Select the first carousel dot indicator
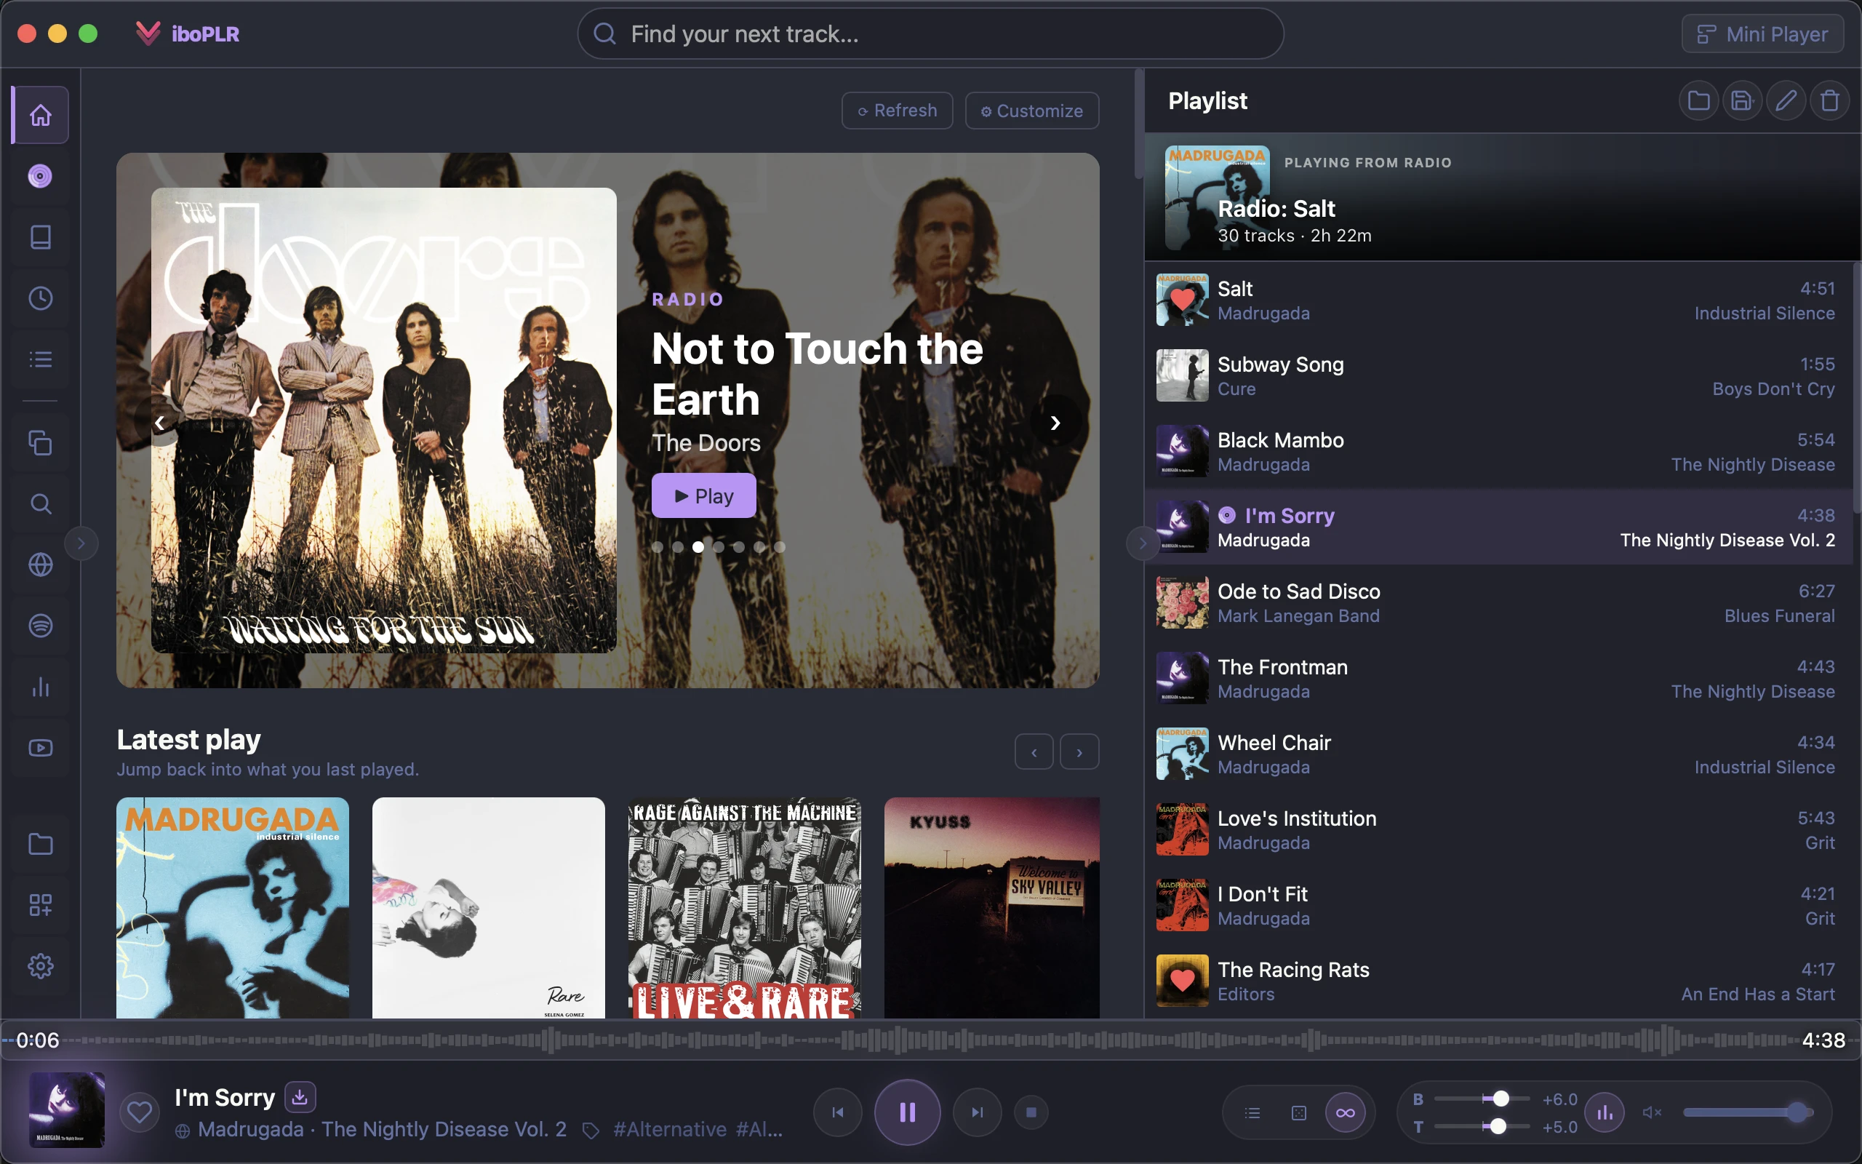1862x1164 pixels. coord(657,546)
